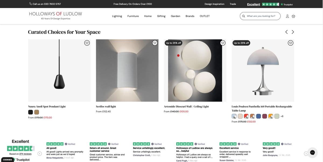323x162 pixels.
Task: View the 274 reviews link
Action: [x=25, y=154]
